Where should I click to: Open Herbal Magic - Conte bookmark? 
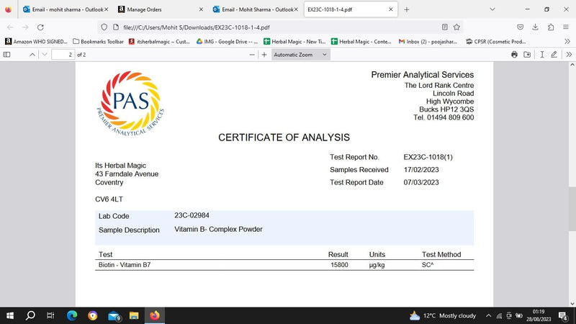click(361, 42)
